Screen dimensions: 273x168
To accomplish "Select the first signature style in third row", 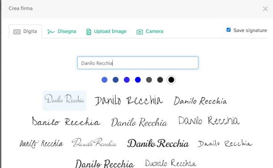I will pyautogui.click(x=42, y=143).
